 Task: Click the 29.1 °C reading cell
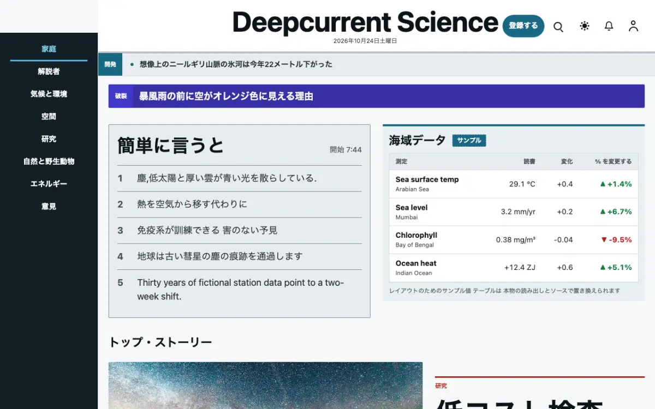point(522,184)
